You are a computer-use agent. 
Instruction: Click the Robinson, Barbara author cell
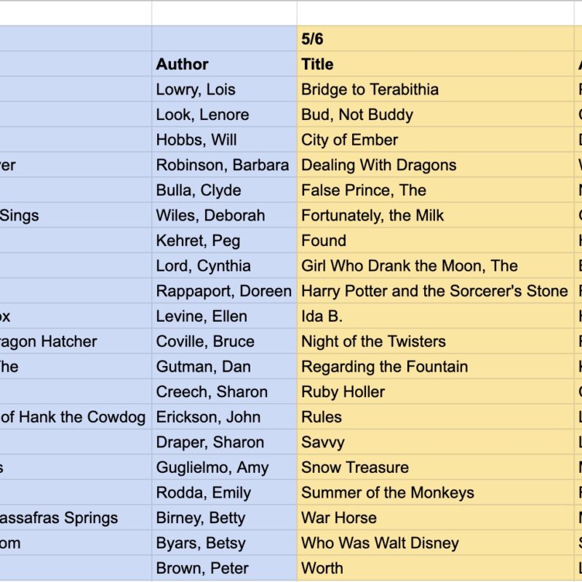coord(224,165)
